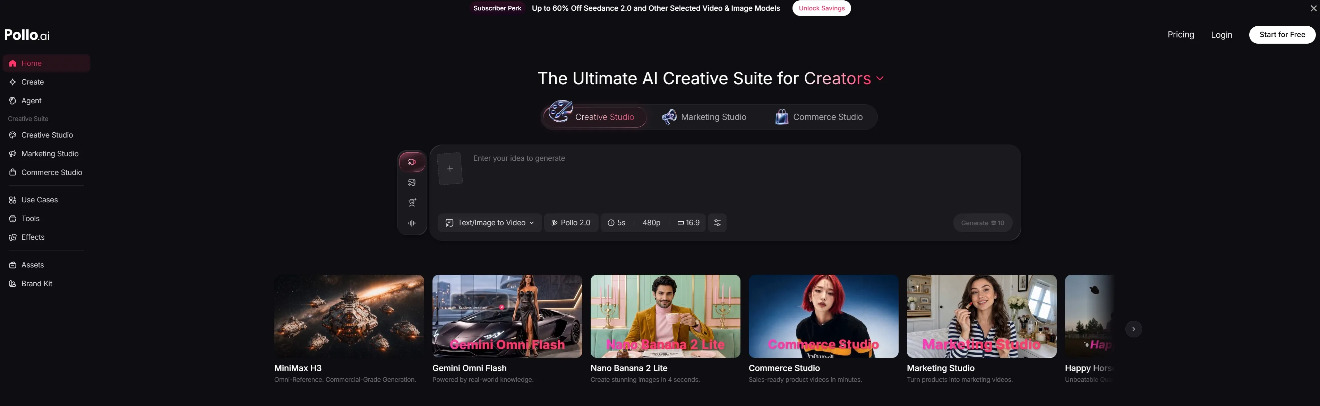Image resolution: width=1320 pixels, height=406 pixels.
Task: Expand the Creators audience dropdown chevron
Action: pyautogui.click(x=880, y=78)
